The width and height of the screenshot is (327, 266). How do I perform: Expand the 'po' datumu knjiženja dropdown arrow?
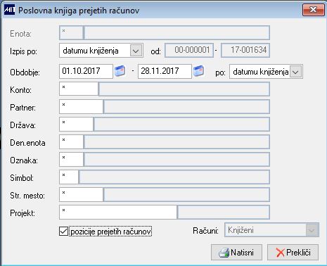[x=295, y=72]
